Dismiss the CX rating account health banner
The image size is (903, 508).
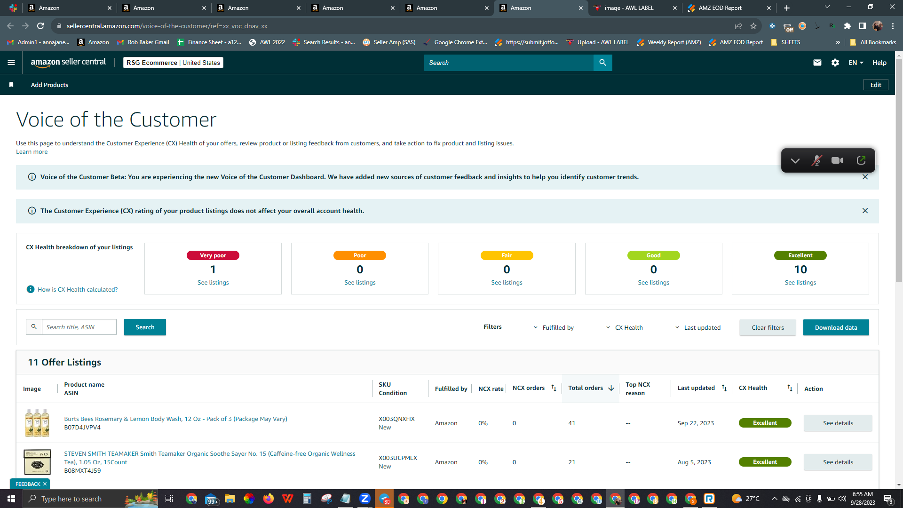865,211
